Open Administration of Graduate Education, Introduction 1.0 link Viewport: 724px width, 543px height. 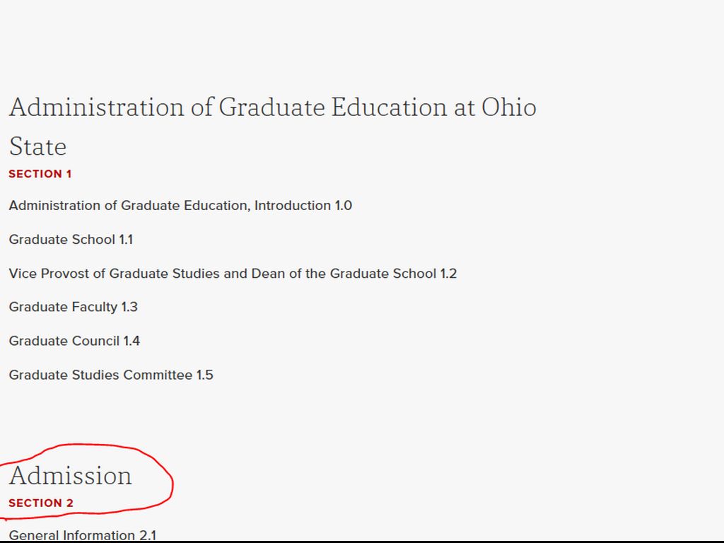click(x=180, y=206)
